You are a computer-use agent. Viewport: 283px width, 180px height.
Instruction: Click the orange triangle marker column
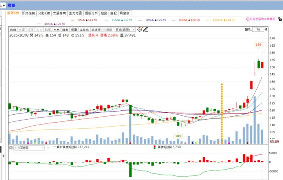(222, 114)
